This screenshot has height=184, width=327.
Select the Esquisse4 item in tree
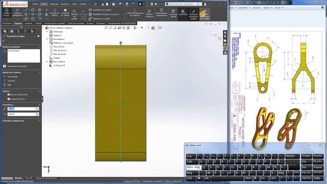57,65
